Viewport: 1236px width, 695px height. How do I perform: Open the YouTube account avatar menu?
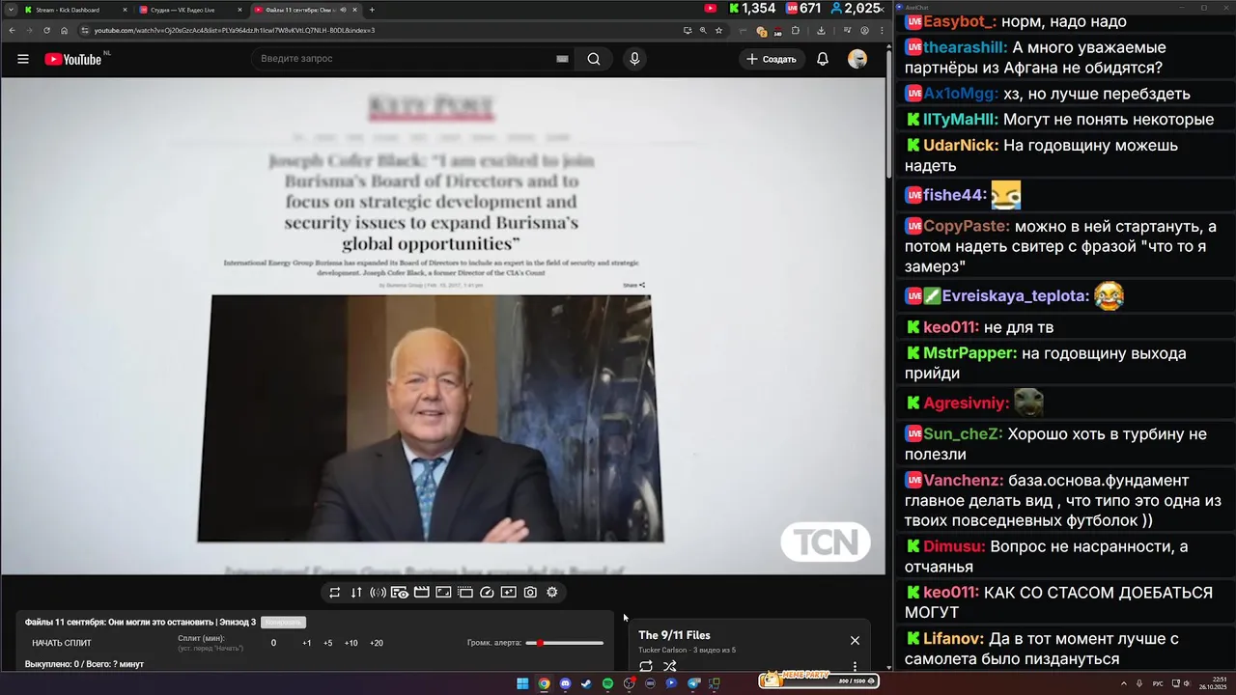(857, 59)
